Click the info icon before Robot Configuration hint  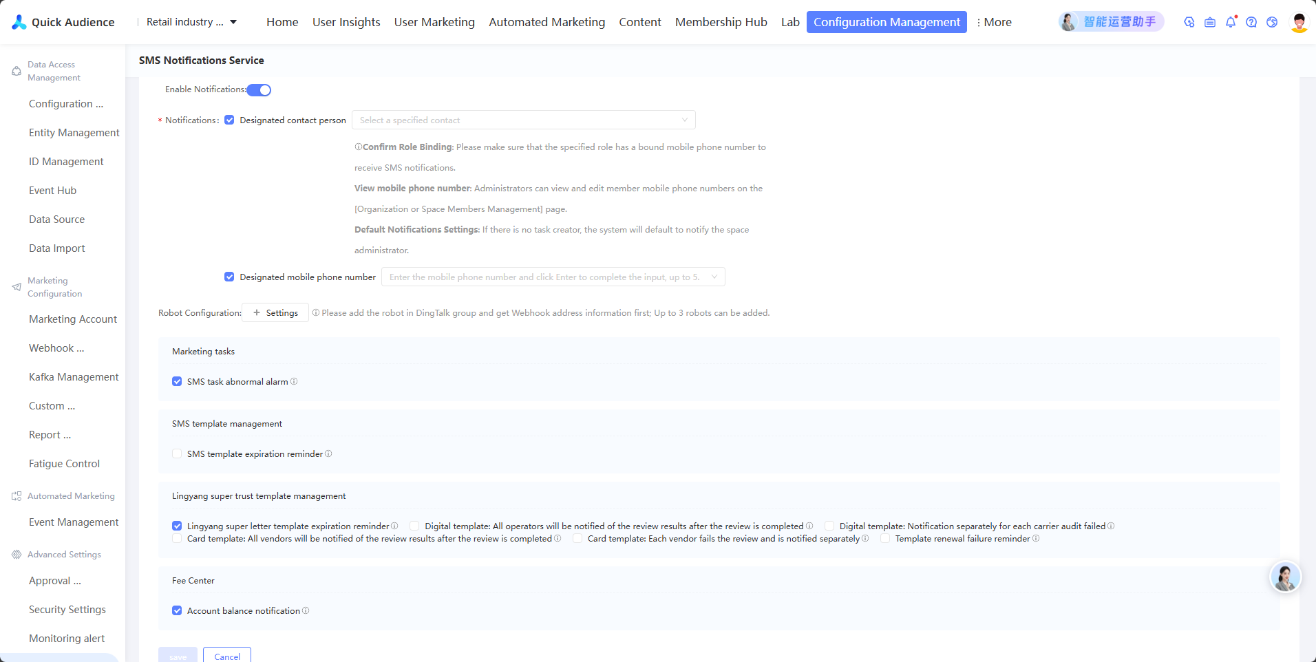tap(316, 312)
